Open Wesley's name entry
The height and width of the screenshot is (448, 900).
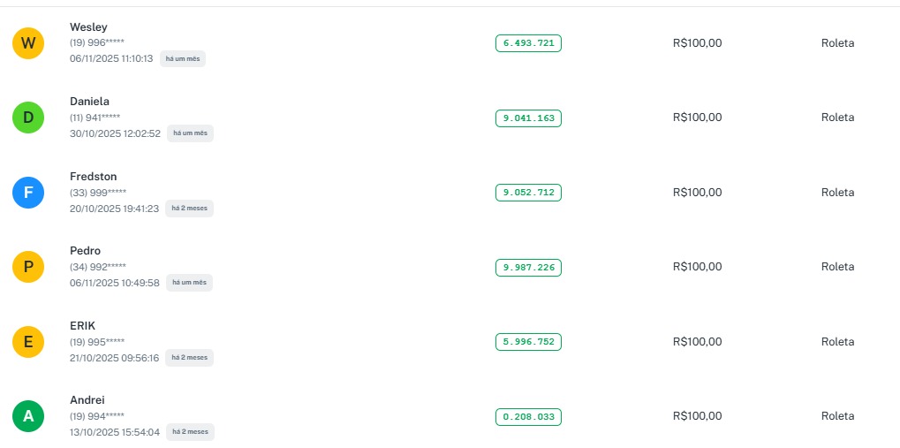[x=88, y=27]
